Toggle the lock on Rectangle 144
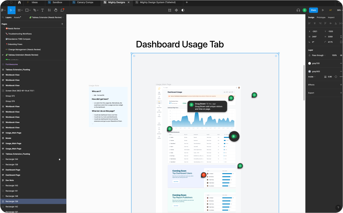 click(x=59, y=159)
